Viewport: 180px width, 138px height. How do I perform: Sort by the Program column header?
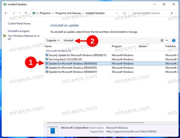click(124, 46)
